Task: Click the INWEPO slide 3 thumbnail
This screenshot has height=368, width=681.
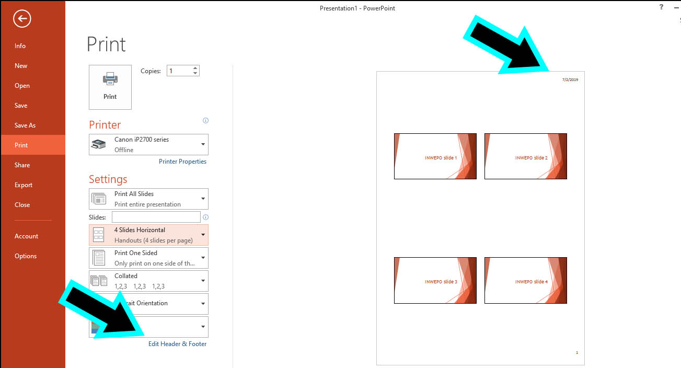Action: pyautogui.click(x=435, y=280)
